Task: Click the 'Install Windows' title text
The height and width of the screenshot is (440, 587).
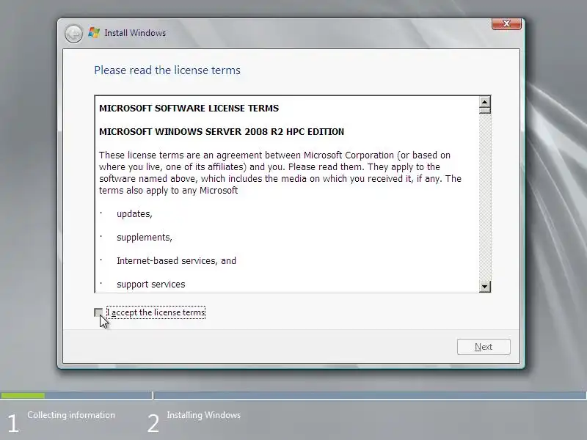Action: pyautogui.click(x=135, y=33)
